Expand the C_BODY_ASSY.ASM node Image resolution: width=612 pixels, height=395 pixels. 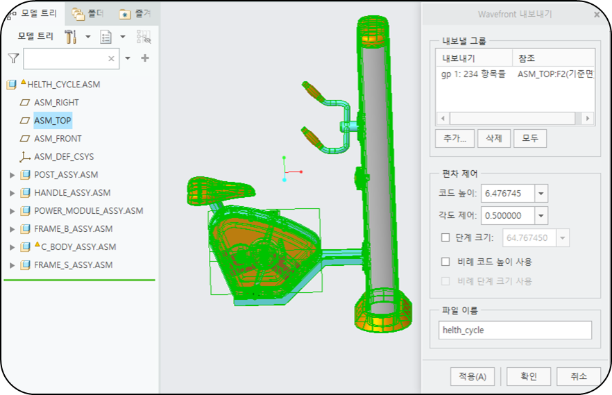(12, 247)
